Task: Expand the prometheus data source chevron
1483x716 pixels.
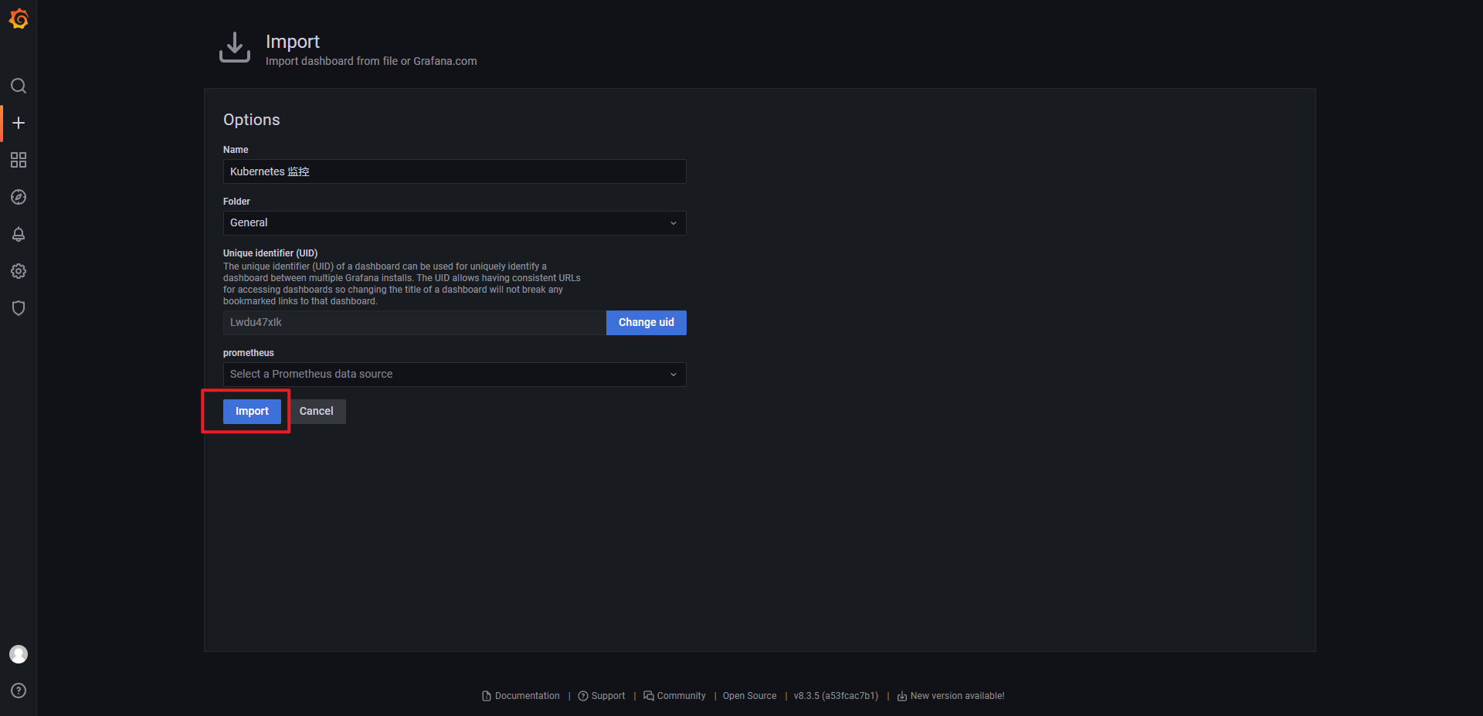Action: pyautogui.click(x=674, y=375)
